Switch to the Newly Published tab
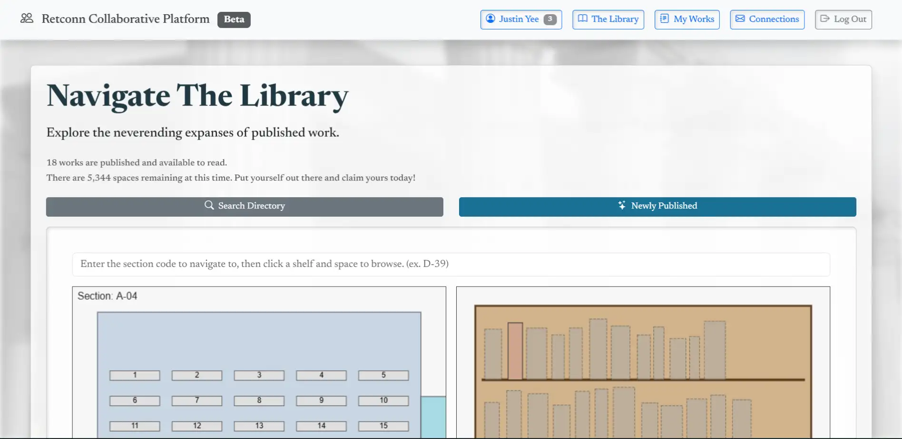902x439 pixels. click(657, 207)
